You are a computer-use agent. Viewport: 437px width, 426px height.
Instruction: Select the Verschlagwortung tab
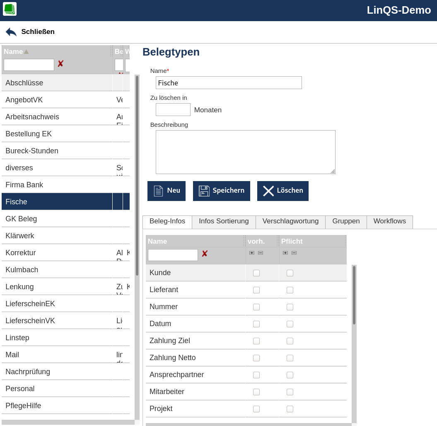click(290, 221)
